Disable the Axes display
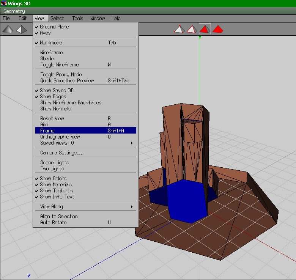 (x=45, y=33)
